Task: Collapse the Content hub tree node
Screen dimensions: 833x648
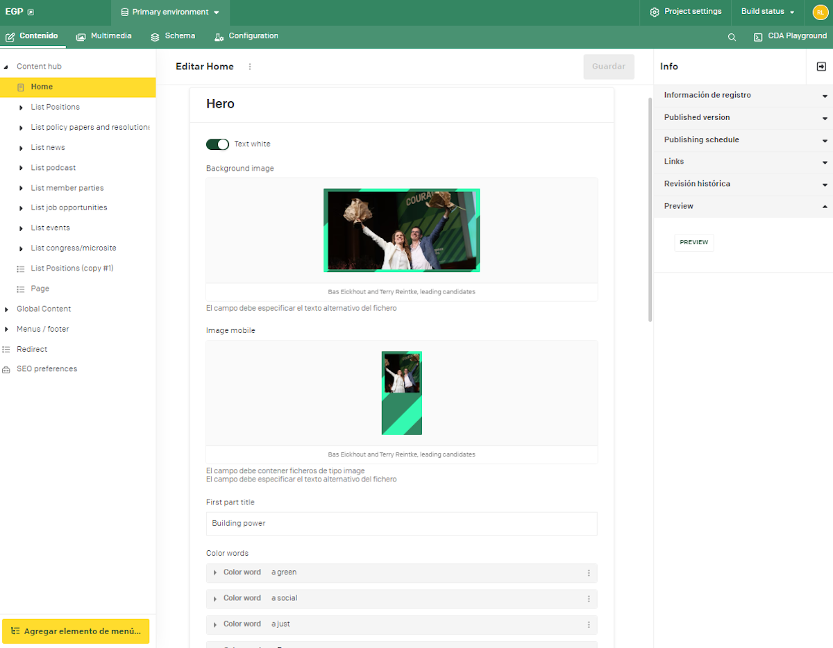Action: 6,67
